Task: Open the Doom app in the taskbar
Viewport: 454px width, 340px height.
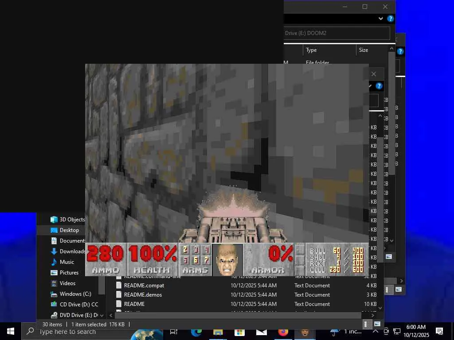Action: click(305, 333)
